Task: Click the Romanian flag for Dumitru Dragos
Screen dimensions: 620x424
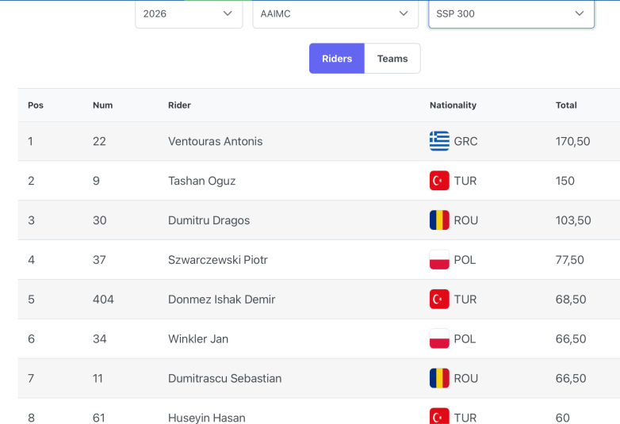Action: pos(439,220)
